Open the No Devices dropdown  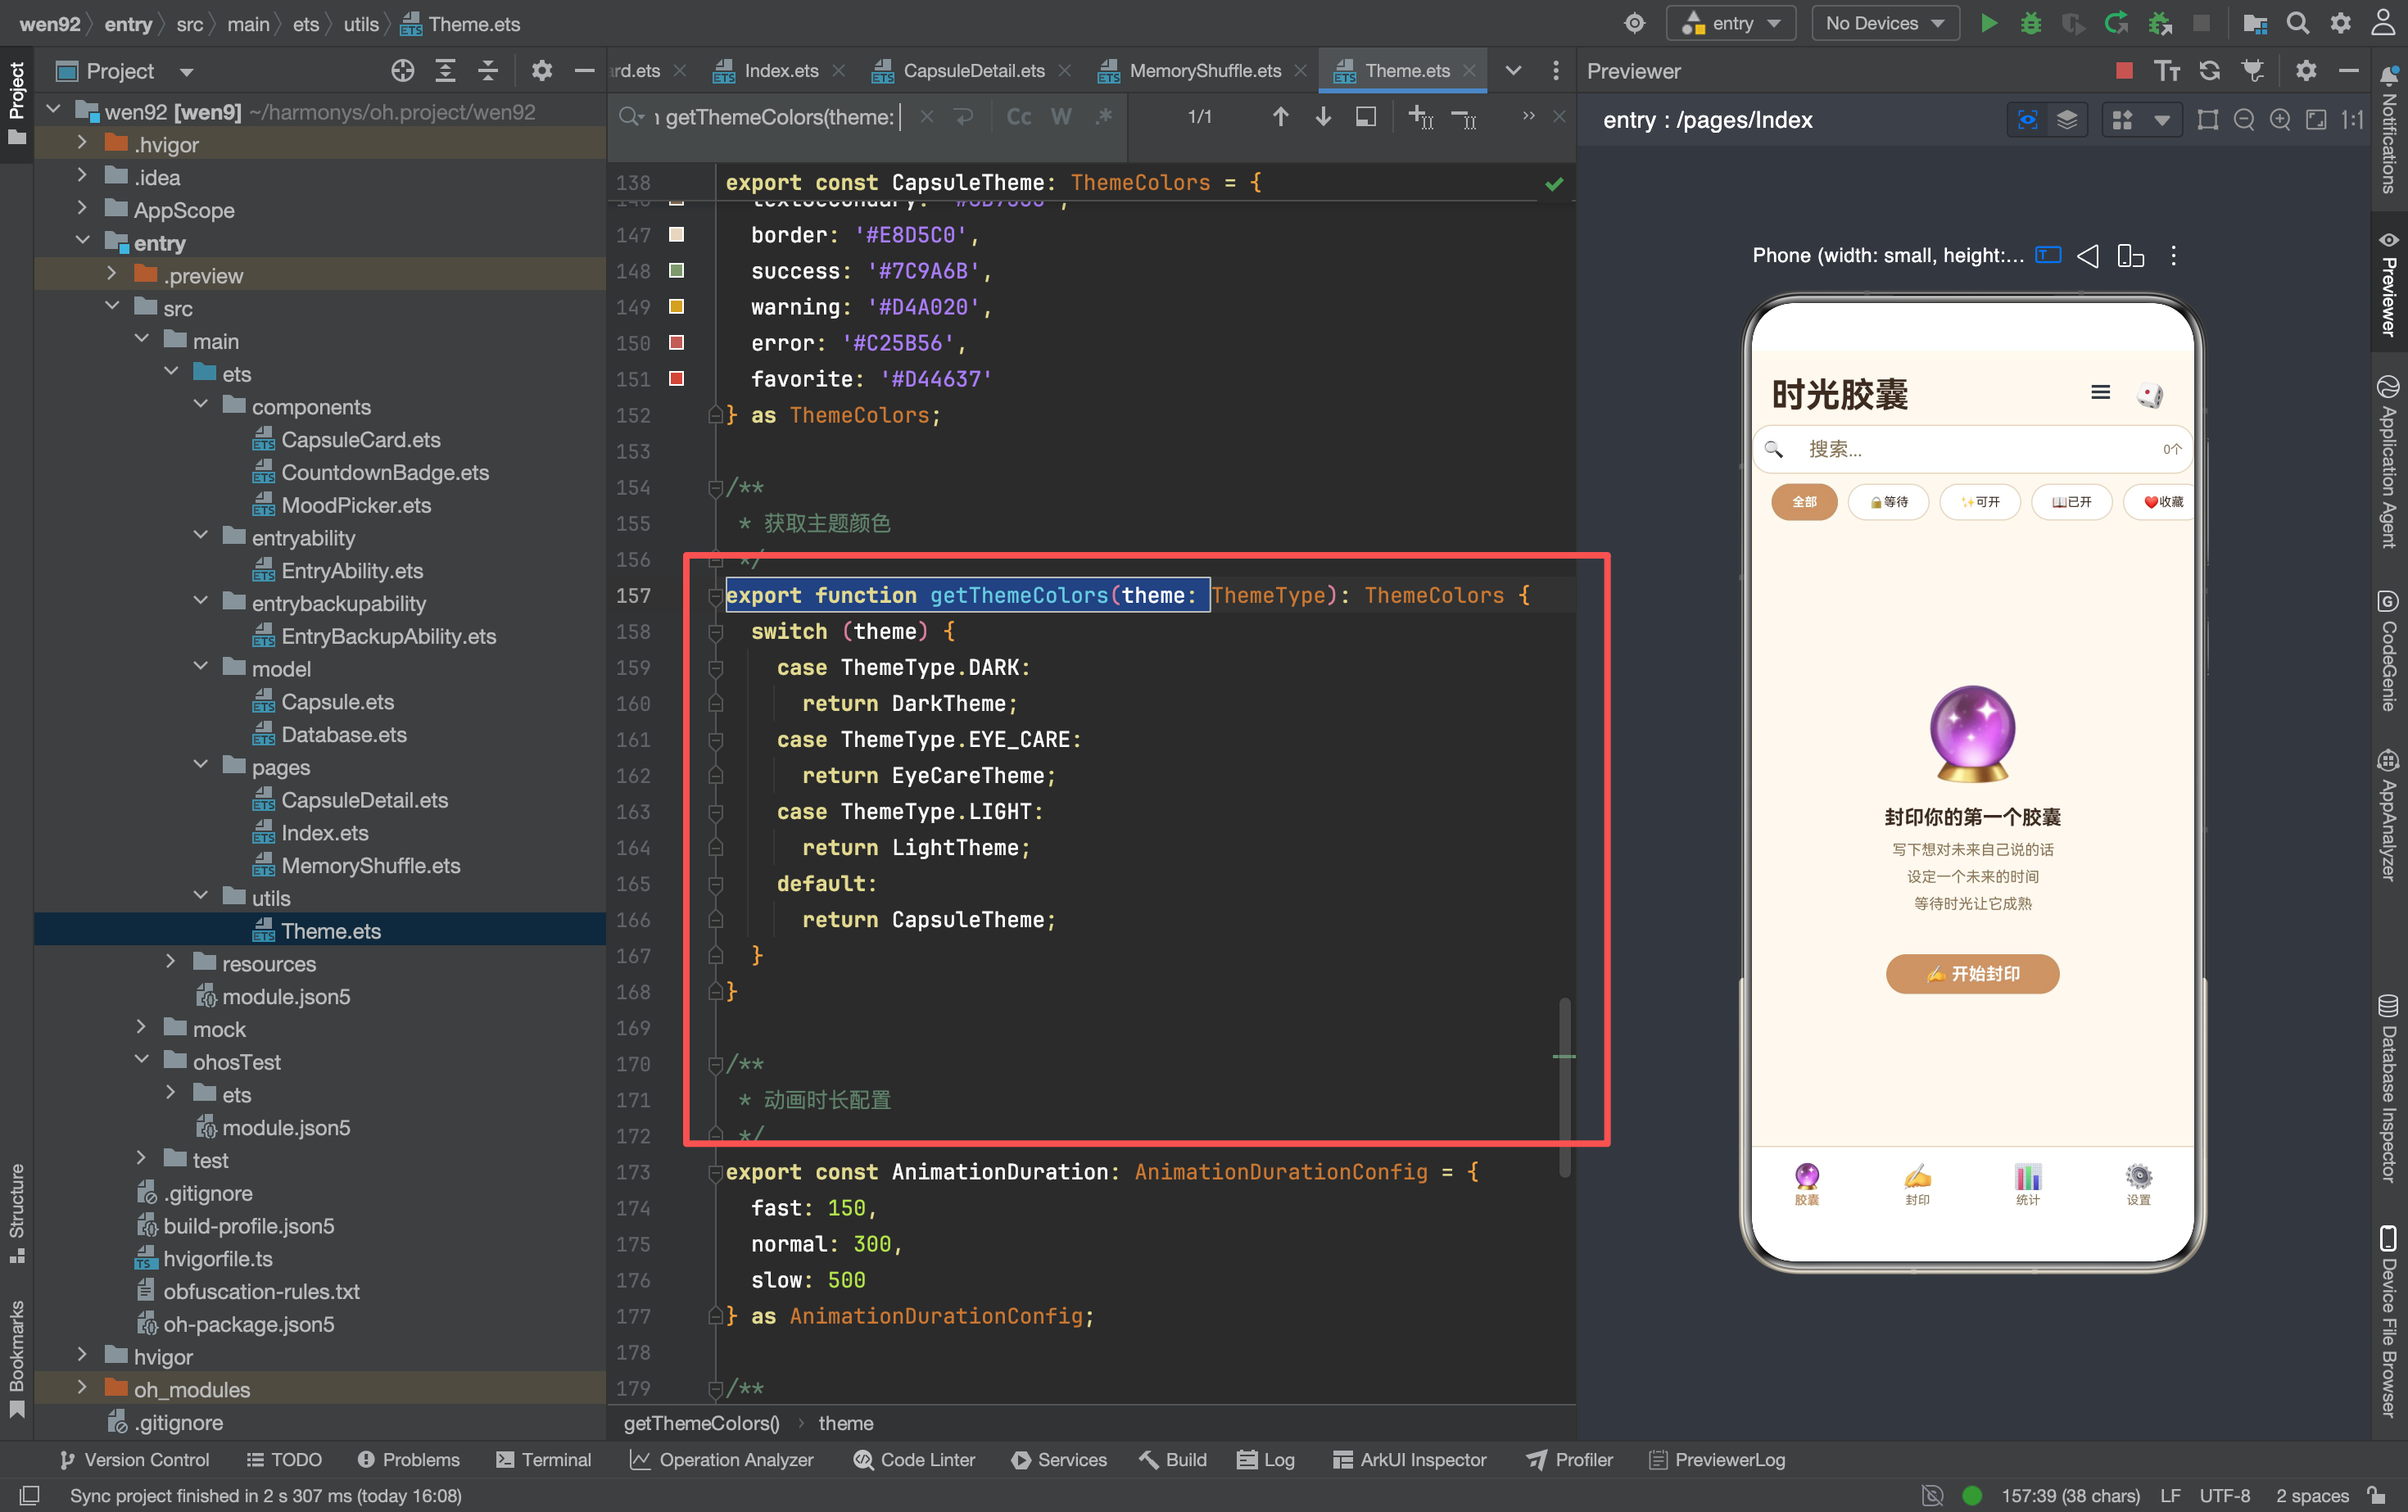point(1884,23)
